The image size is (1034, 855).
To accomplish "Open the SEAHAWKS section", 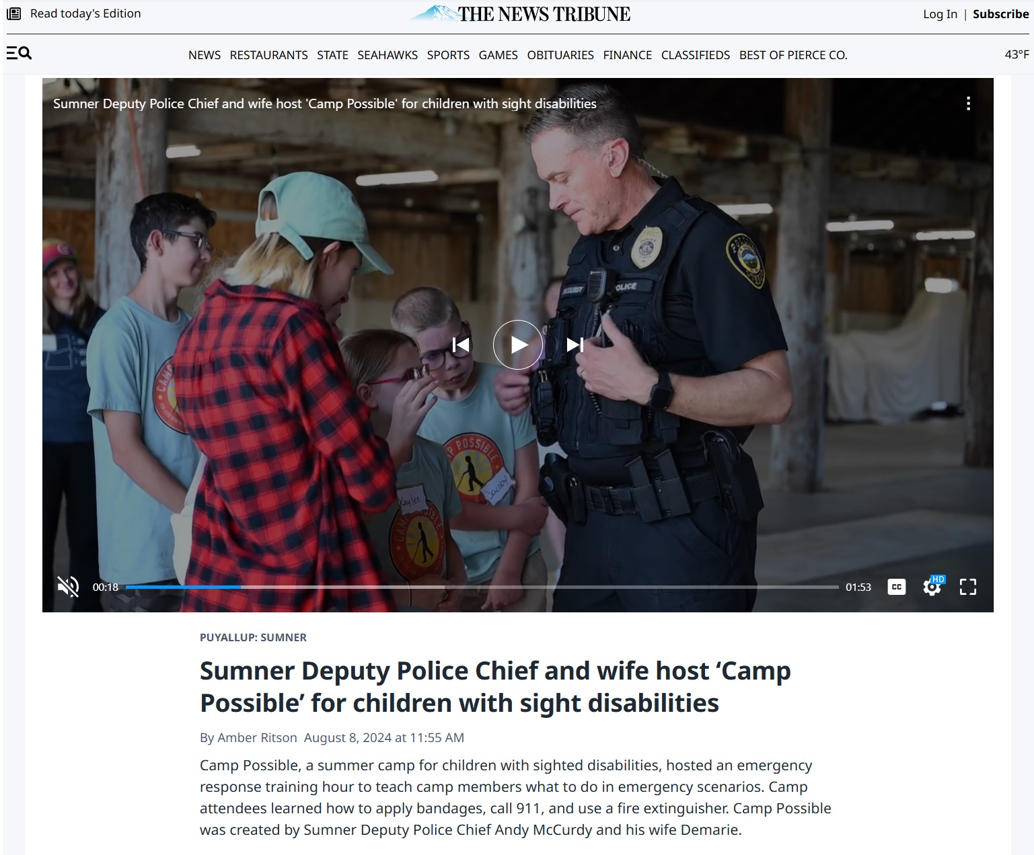I will 387,55.
